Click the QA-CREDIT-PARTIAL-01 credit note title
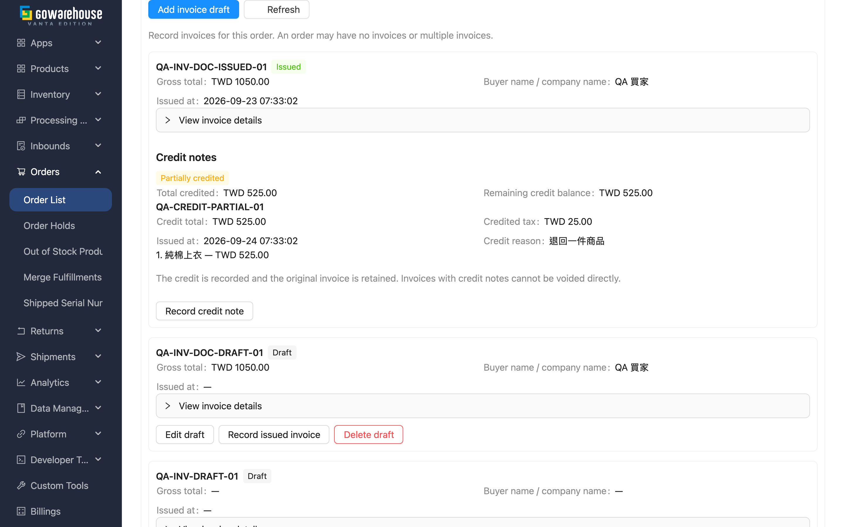Viewport: 844px width, 527px height. pos(210,207)
